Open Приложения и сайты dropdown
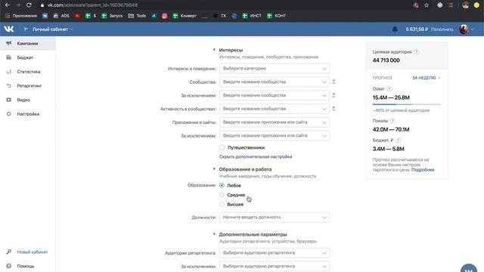 click(275, 122)
